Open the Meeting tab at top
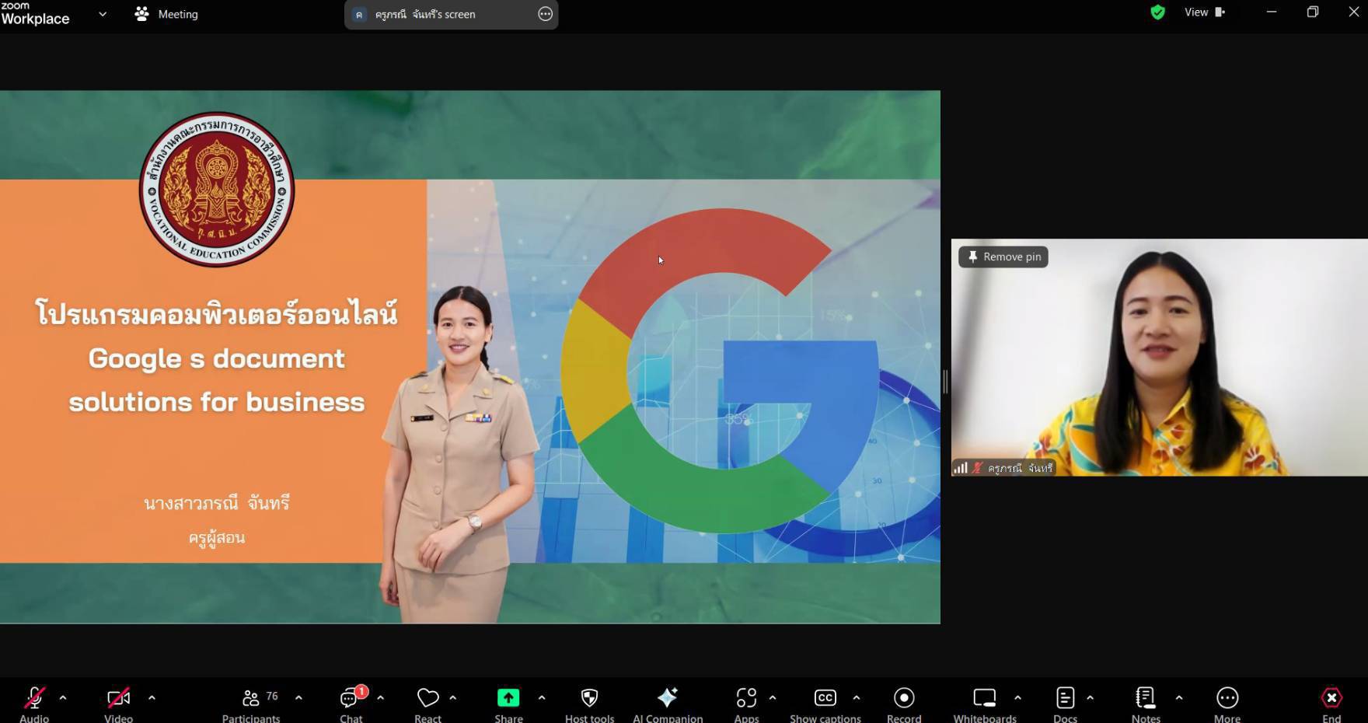The height and width of the screenshot is (723, 1368). point(166,14)
